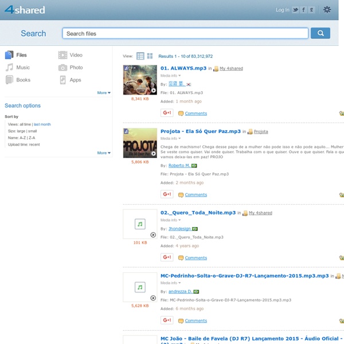Click the Log In link
This screenshot has height=344, width=344.
coord(282,10)
